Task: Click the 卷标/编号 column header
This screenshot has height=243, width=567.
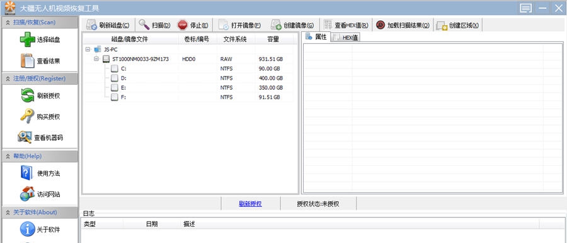Action: pos(197,40)
